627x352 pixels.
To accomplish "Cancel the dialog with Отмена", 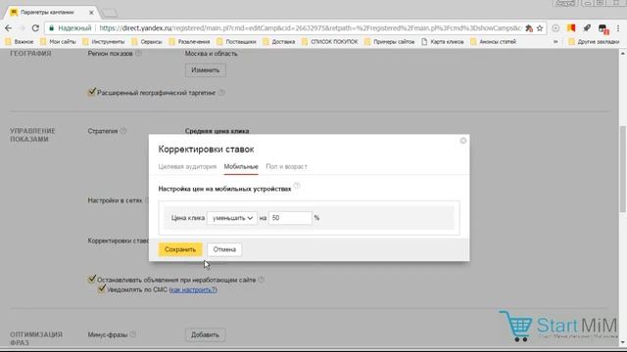I will [224, 249].
